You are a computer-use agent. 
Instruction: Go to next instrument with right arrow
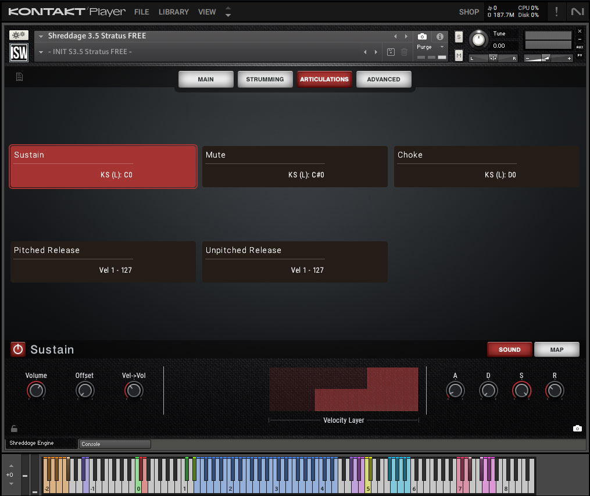pyautogui.click(x=406, y=36)
